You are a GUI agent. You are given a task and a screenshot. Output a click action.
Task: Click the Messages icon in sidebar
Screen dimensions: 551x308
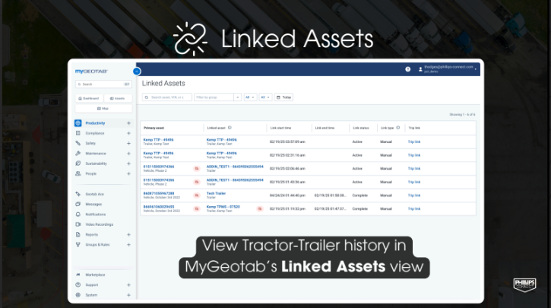[78, 204]
